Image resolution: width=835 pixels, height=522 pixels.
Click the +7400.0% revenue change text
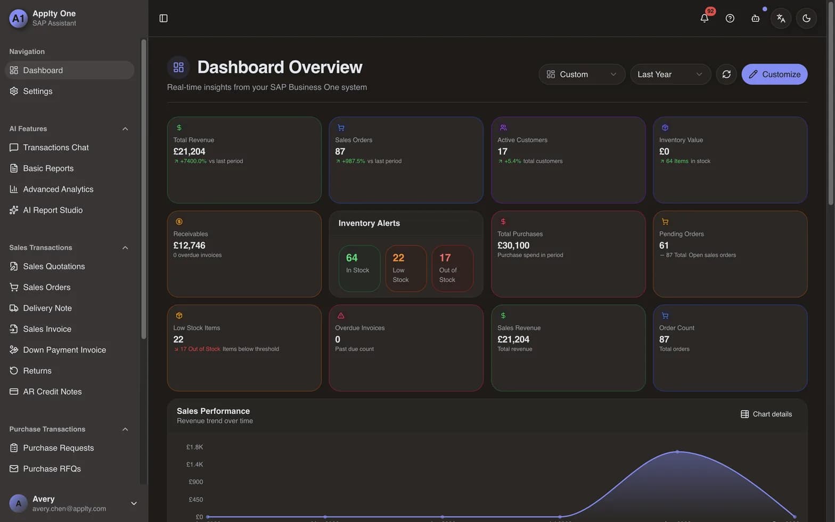[x=193, y=161]
